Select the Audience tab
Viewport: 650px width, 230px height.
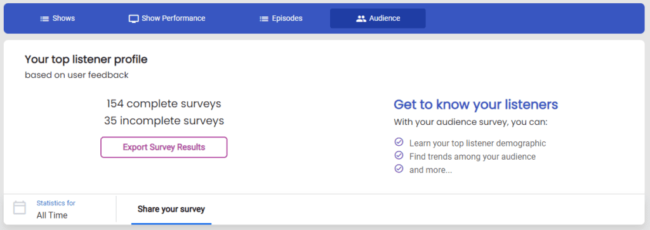378,18
